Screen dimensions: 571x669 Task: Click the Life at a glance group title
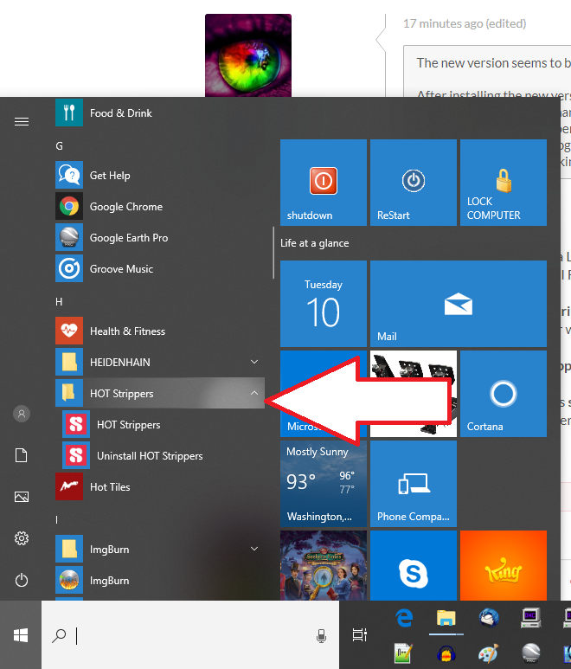coord(315,243)
